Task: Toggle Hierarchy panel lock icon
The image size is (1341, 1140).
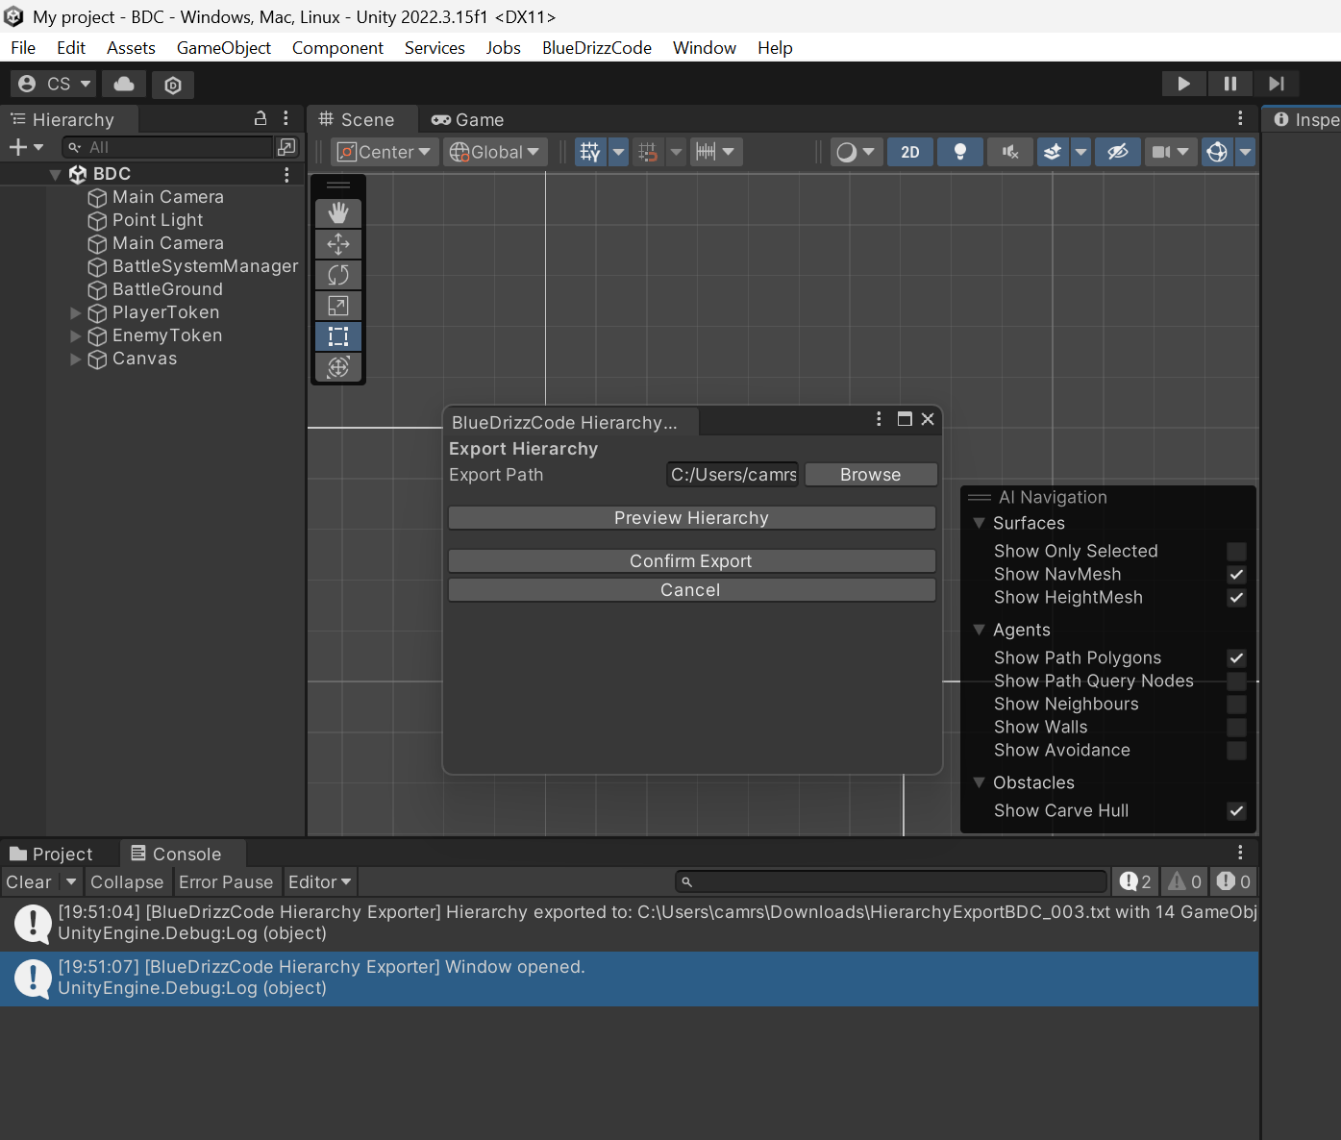Action: pos(261,118)
